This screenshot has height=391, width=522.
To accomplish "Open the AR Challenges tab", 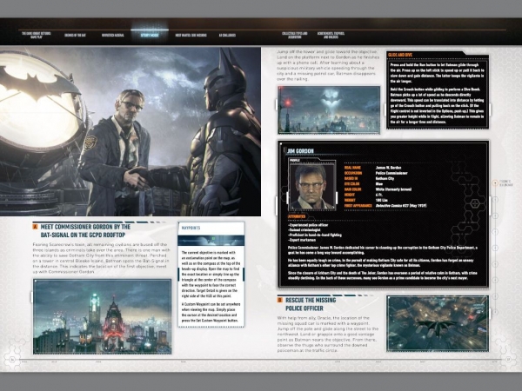I will point(227,36).
